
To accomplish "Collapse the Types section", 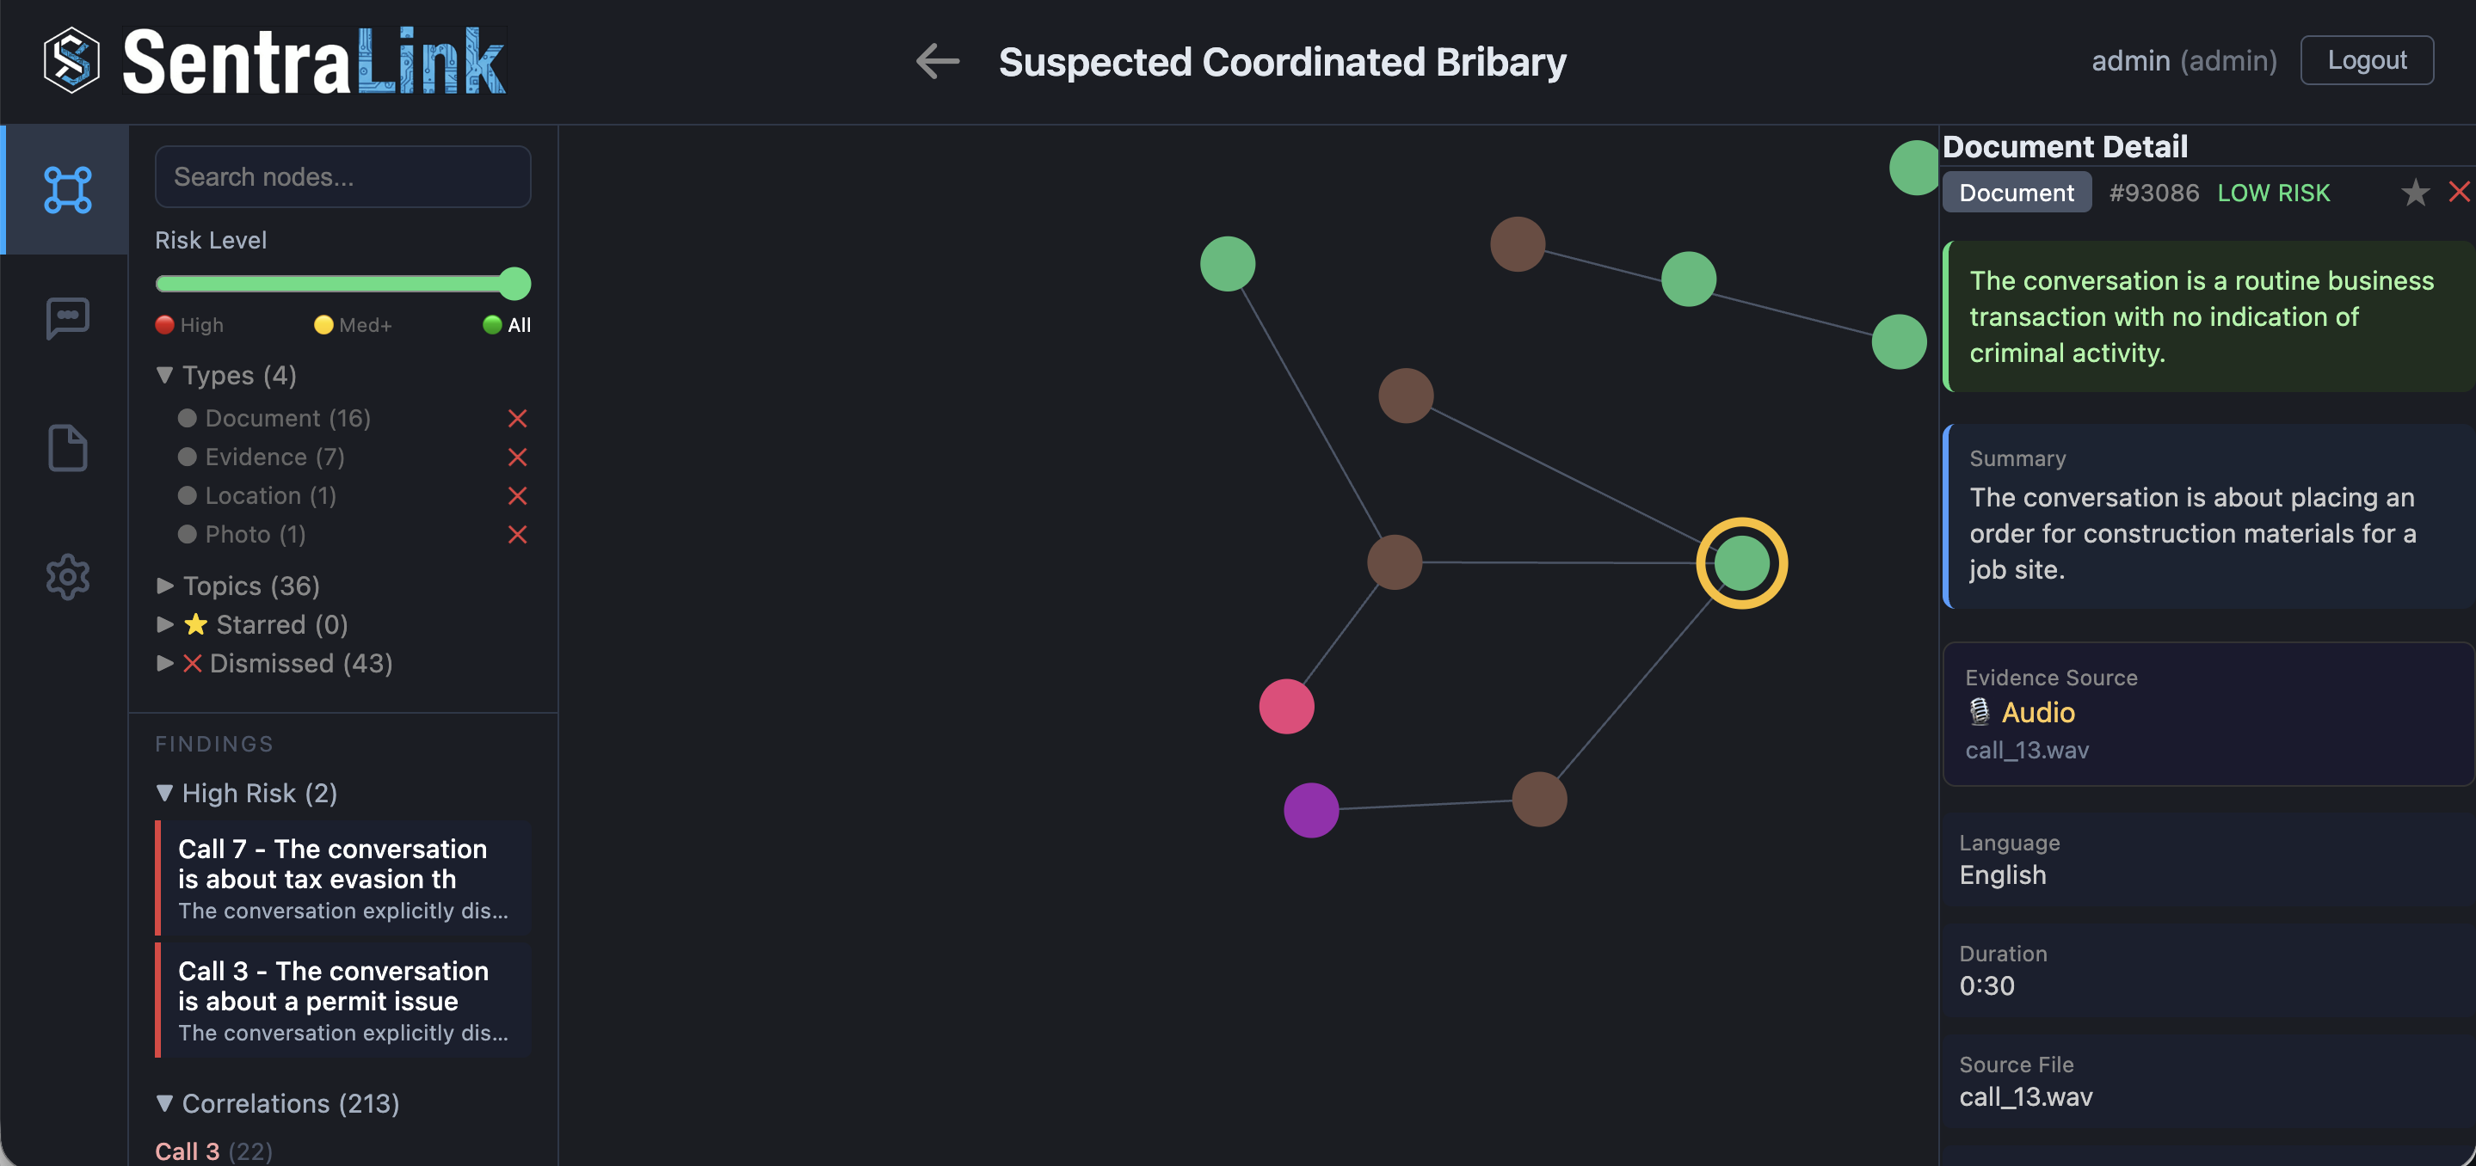I will tap(164, 376).
